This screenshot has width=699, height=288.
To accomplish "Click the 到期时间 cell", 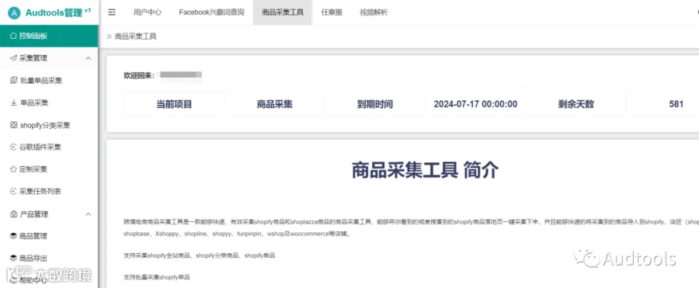I will [375, 105].
